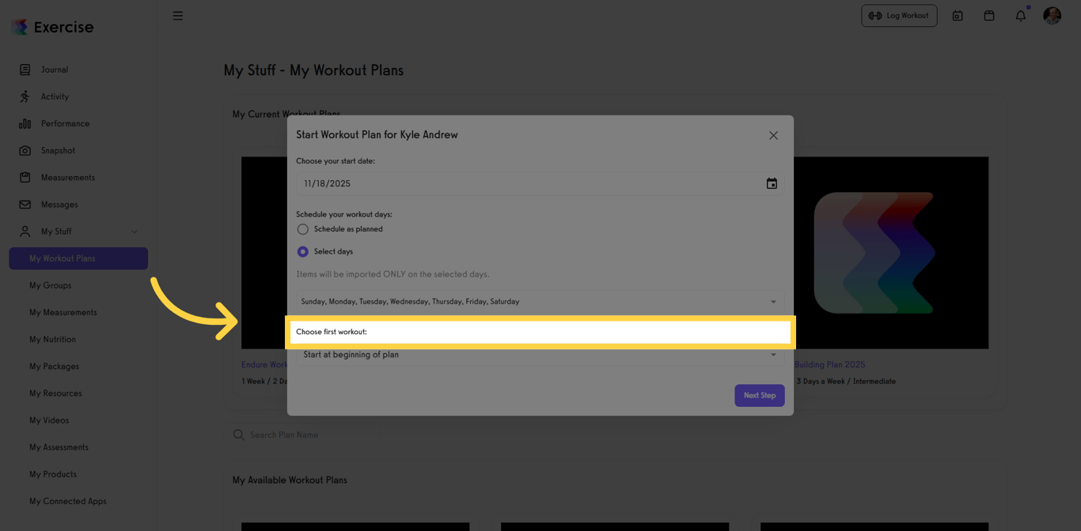The height and width of the screenshot is (531, 1081).
Task: Click inside the Search Plan Name field
Action: click(317, 435)
